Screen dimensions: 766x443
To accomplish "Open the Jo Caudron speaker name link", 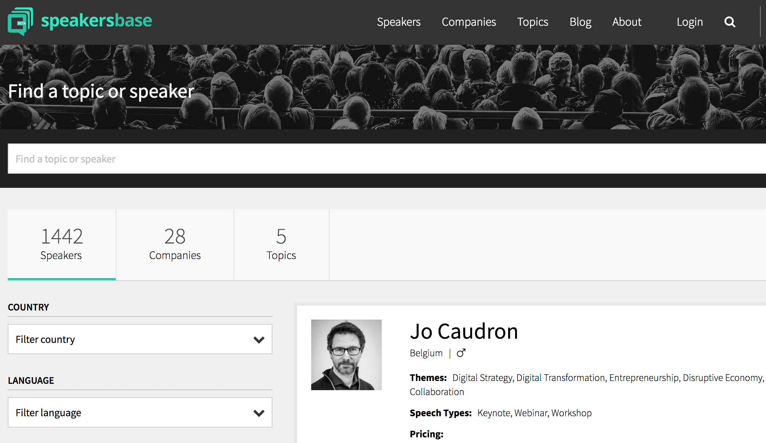I will [x=464, y=331].
